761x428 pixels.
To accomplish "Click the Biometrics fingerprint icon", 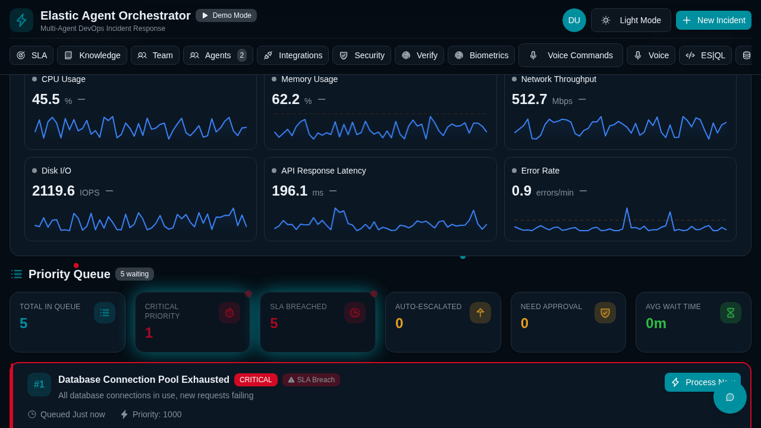I will (459, 55).
